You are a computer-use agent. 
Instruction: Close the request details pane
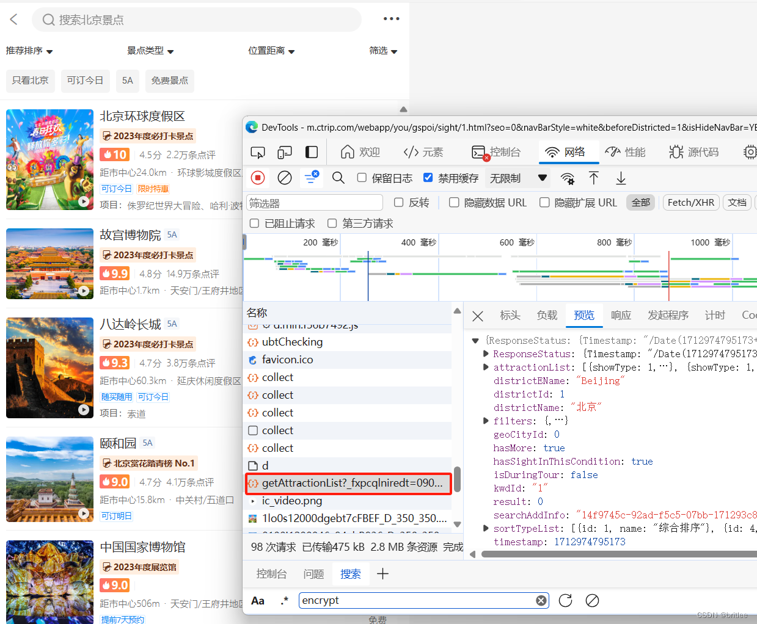[x=478, y=316]
